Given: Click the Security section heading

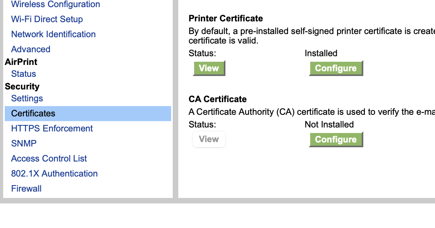Looking at the screenshot, I should pyautogui.click(x=22, y=86).
